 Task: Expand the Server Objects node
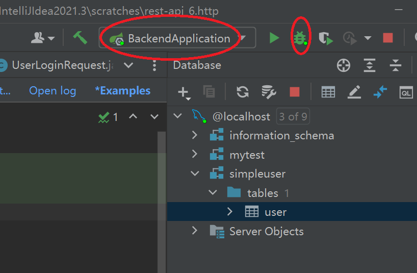(x=194, y=231)
